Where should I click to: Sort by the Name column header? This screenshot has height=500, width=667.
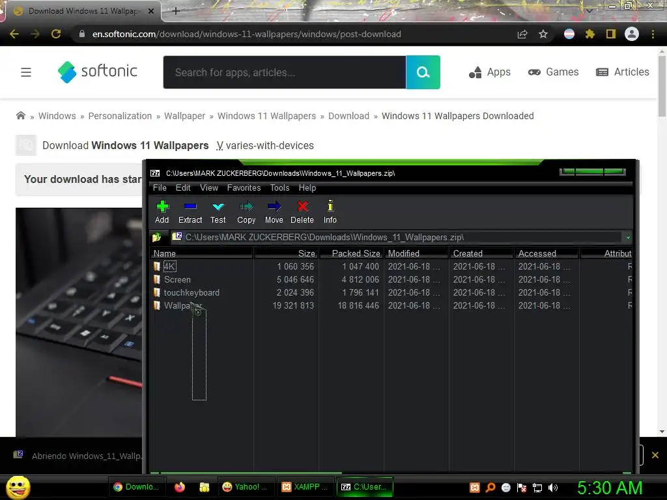point(202,253)
